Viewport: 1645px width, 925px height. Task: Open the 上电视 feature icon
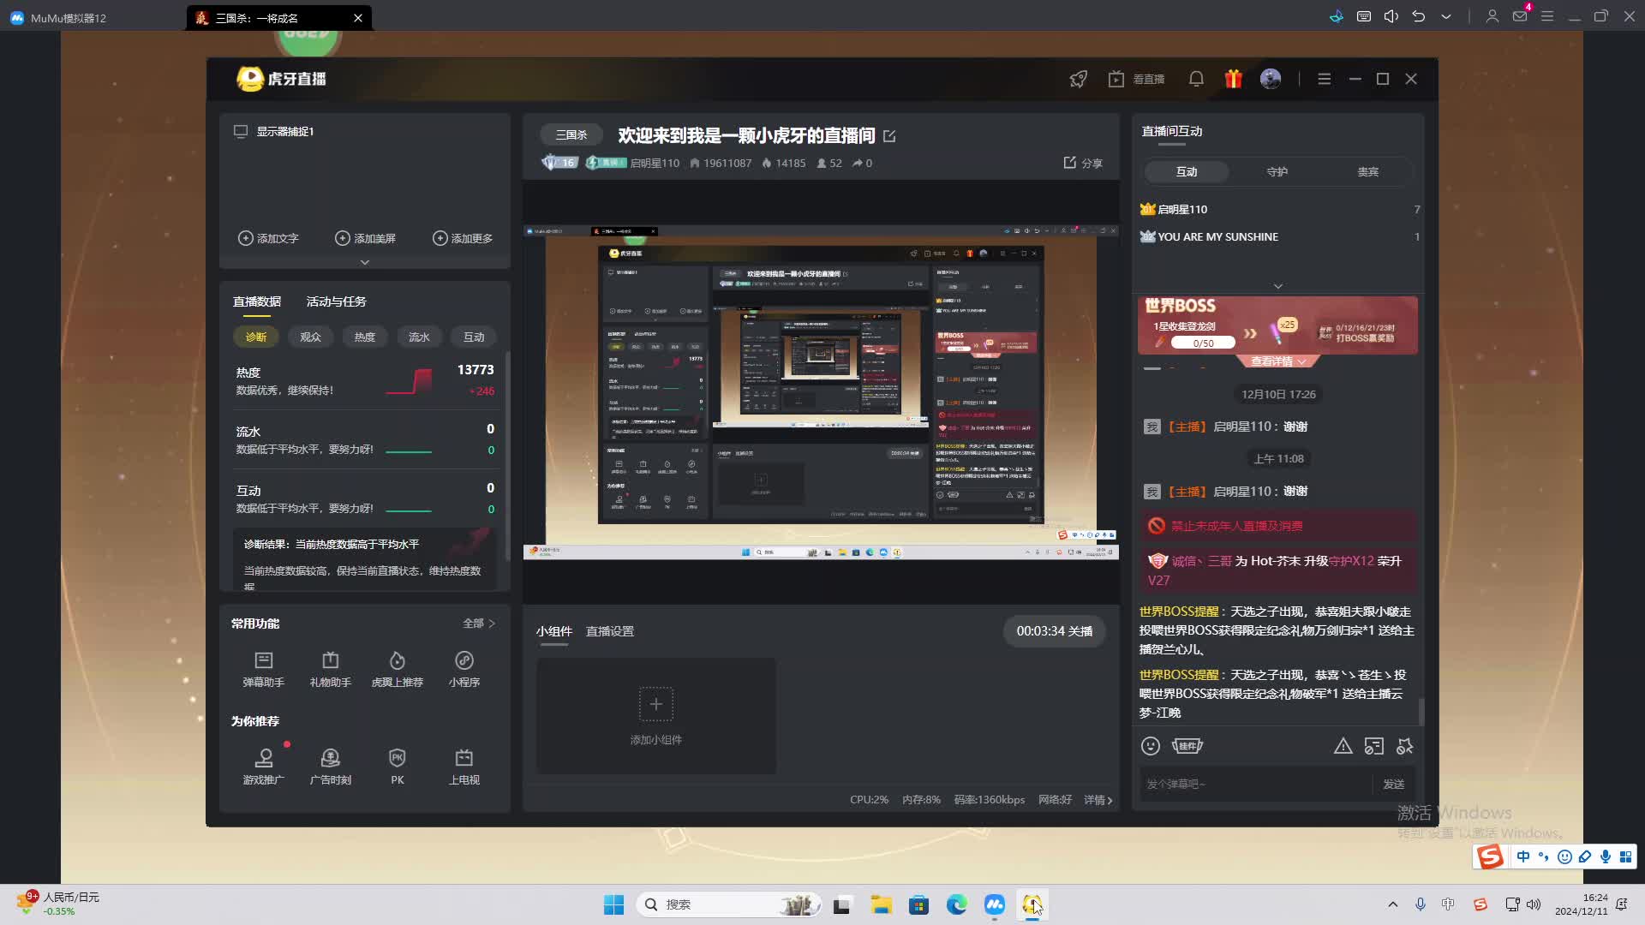click(464, 765)
